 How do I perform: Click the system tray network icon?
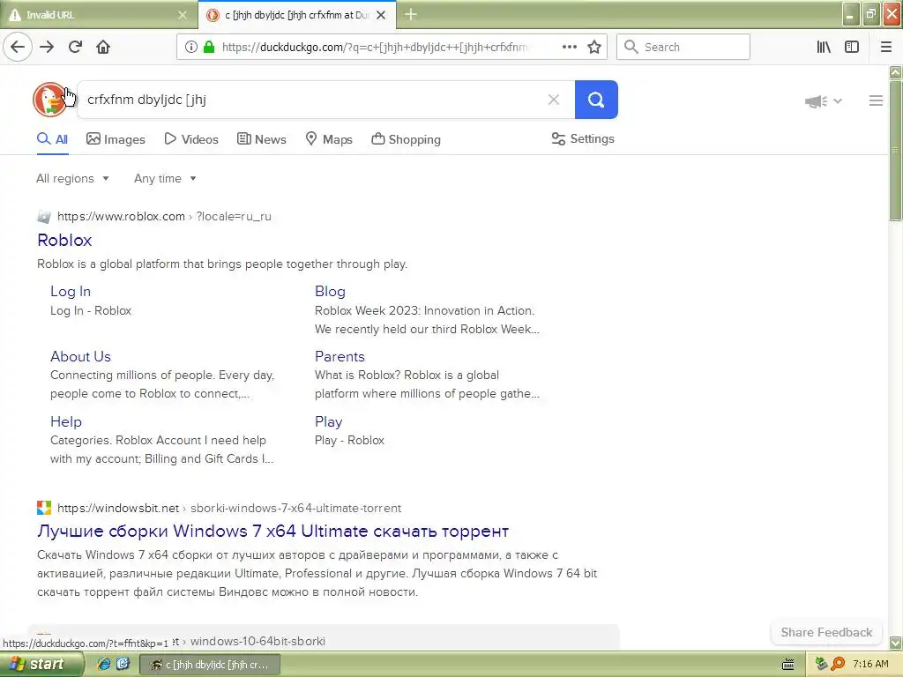(x=821, y=665)
